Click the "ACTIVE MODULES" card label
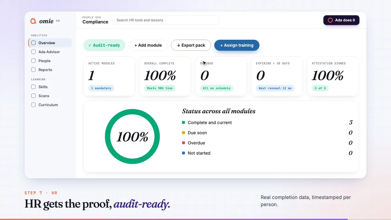This screenshot has height=220, width=391. pyautogui.click(x=101, y=64)
